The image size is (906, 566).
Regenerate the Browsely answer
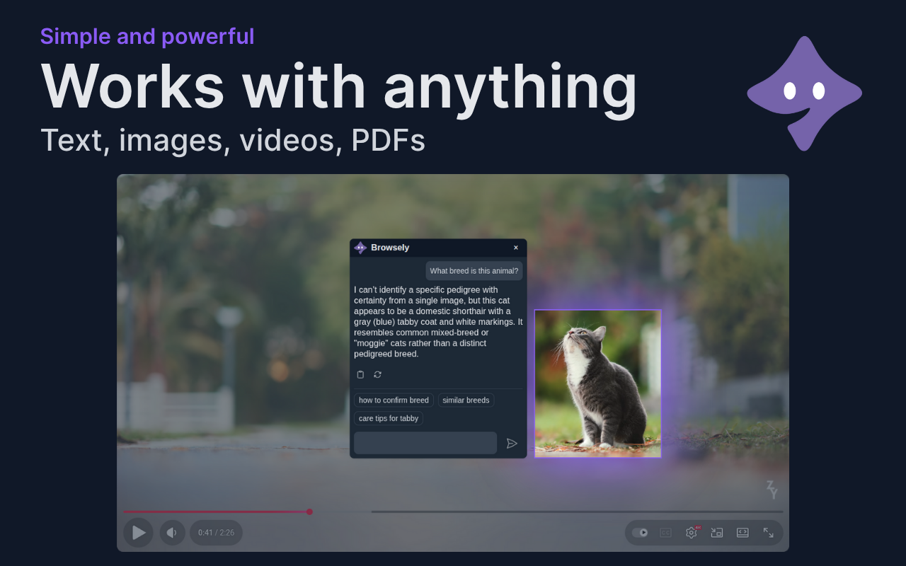tap(378, 374)
